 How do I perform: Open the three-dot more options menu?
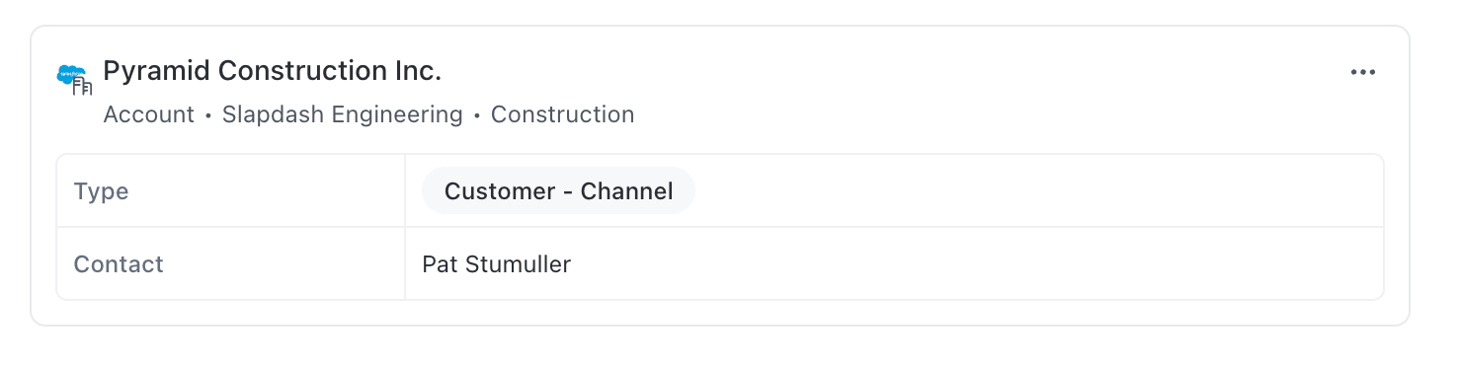tap(1363, 72)
